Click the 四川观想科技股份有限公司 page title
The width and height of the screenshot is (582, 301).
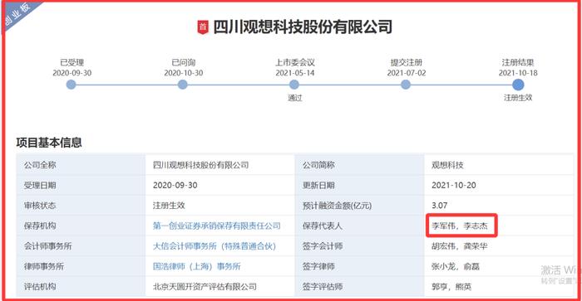(303, 27)
